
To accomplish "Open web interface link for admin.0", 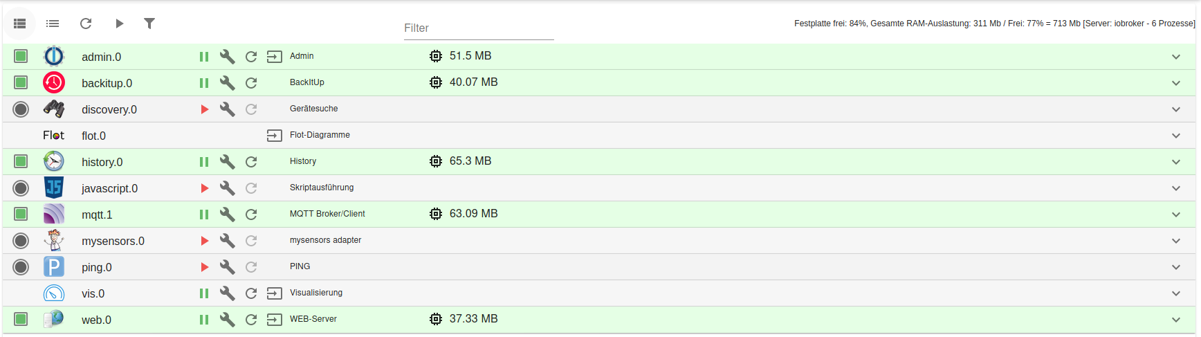I will pyautogui.click(x=275, y=57).
